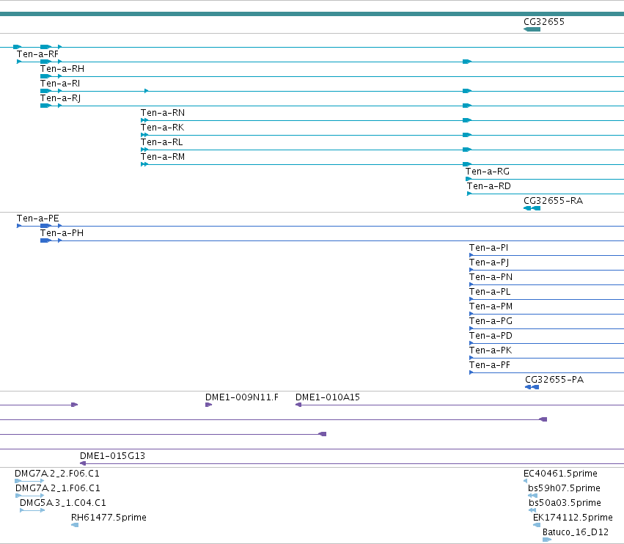Click the Ten-a-RJ first exon block
The width and height of the screenshot is (624, 544).
[x=45, y=106]
